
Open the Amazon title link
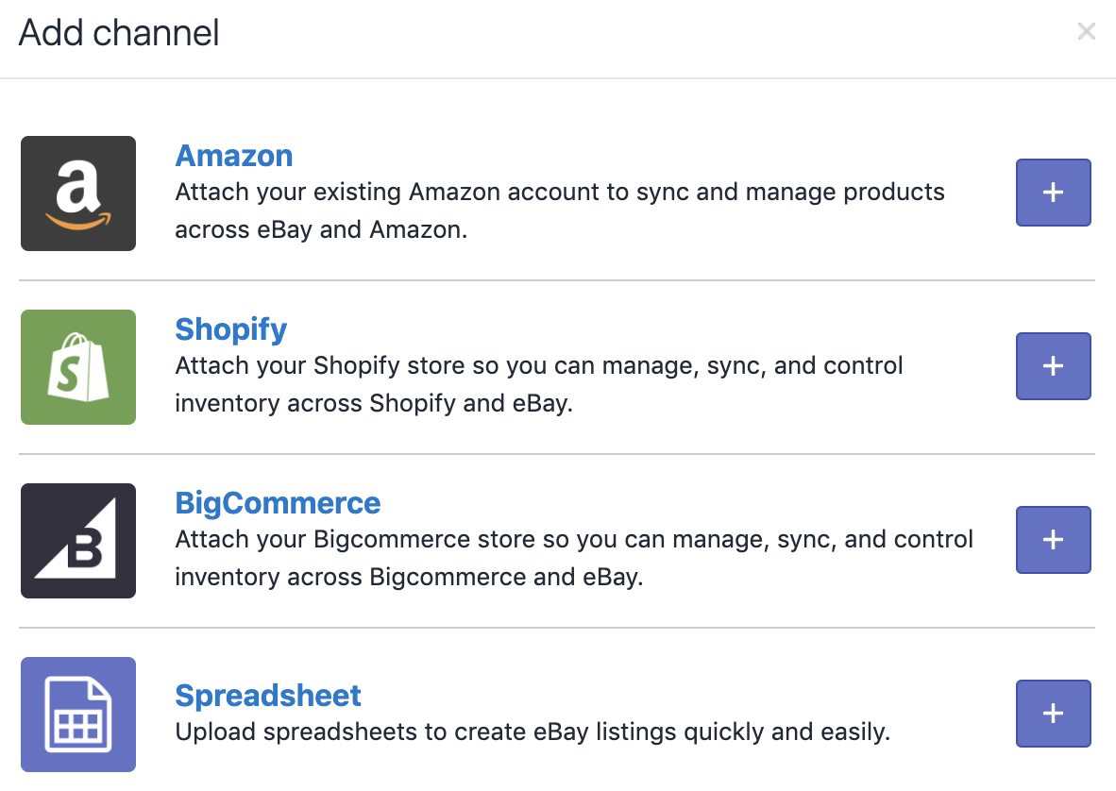(x=234, y=156)
